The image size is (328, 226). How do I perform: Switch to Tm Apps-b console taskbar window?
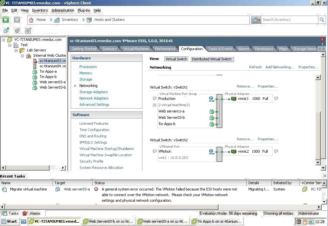(x=217, y=221)
